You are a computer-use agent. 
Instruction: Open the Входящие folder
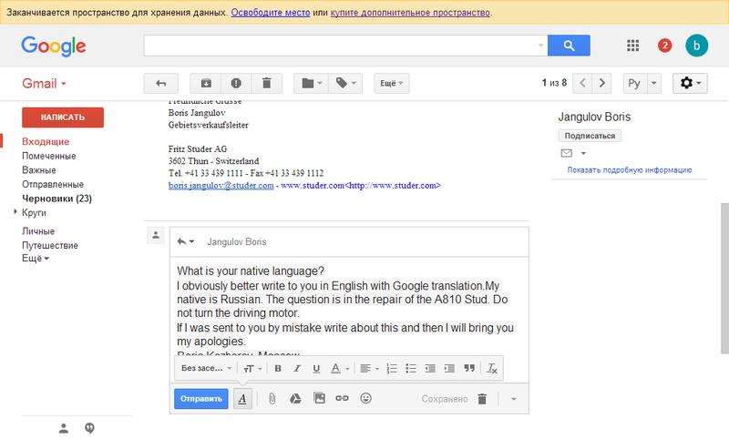coord(46,142)
